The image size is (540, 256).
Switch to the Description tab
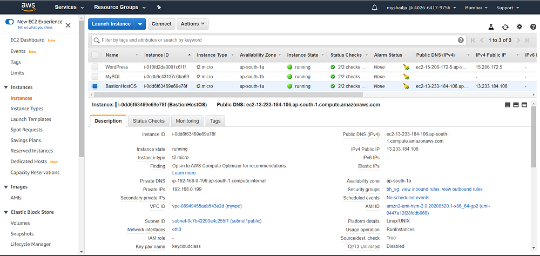(x=108, y=121)
